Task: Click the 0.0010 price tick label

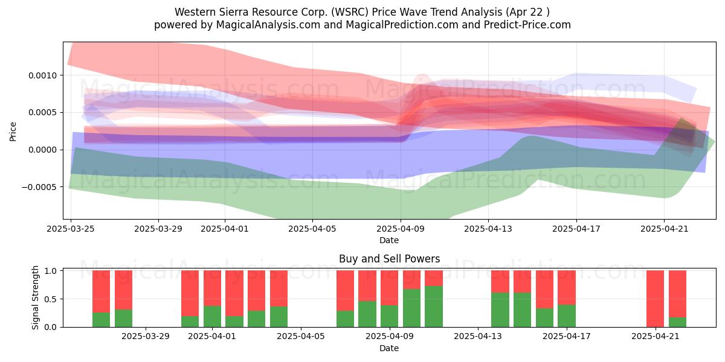Action: (x=43, y=75)
